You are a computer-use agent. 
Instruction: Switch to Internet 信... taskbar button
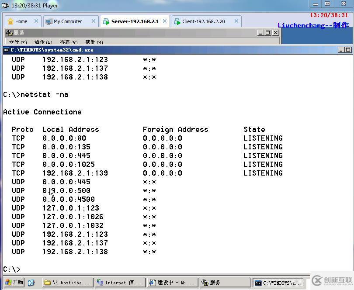point(120,282)
